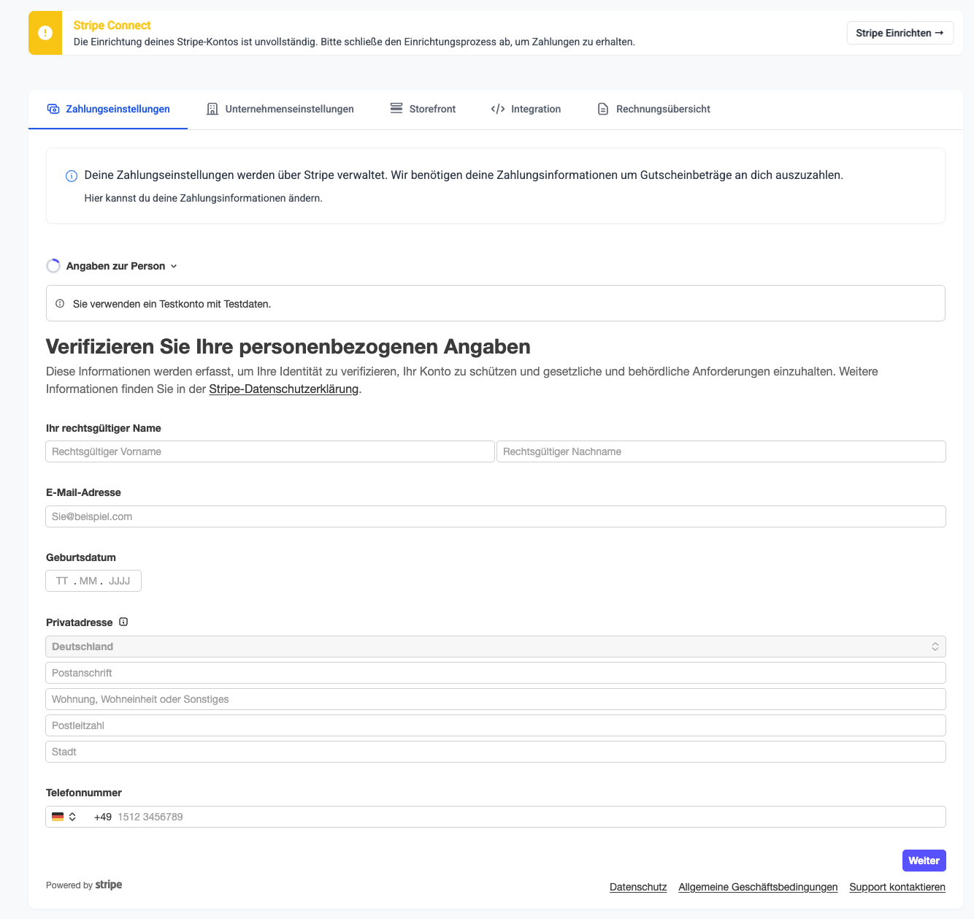The height and width of the screenshot is (919, 974).
Task: Open the Deutschland country dropdown
Action: click(x=496, y=647)
